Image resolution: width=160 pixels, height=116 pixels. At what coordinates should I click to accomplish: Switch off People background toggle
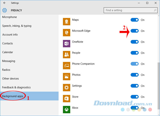coord(134,53)
